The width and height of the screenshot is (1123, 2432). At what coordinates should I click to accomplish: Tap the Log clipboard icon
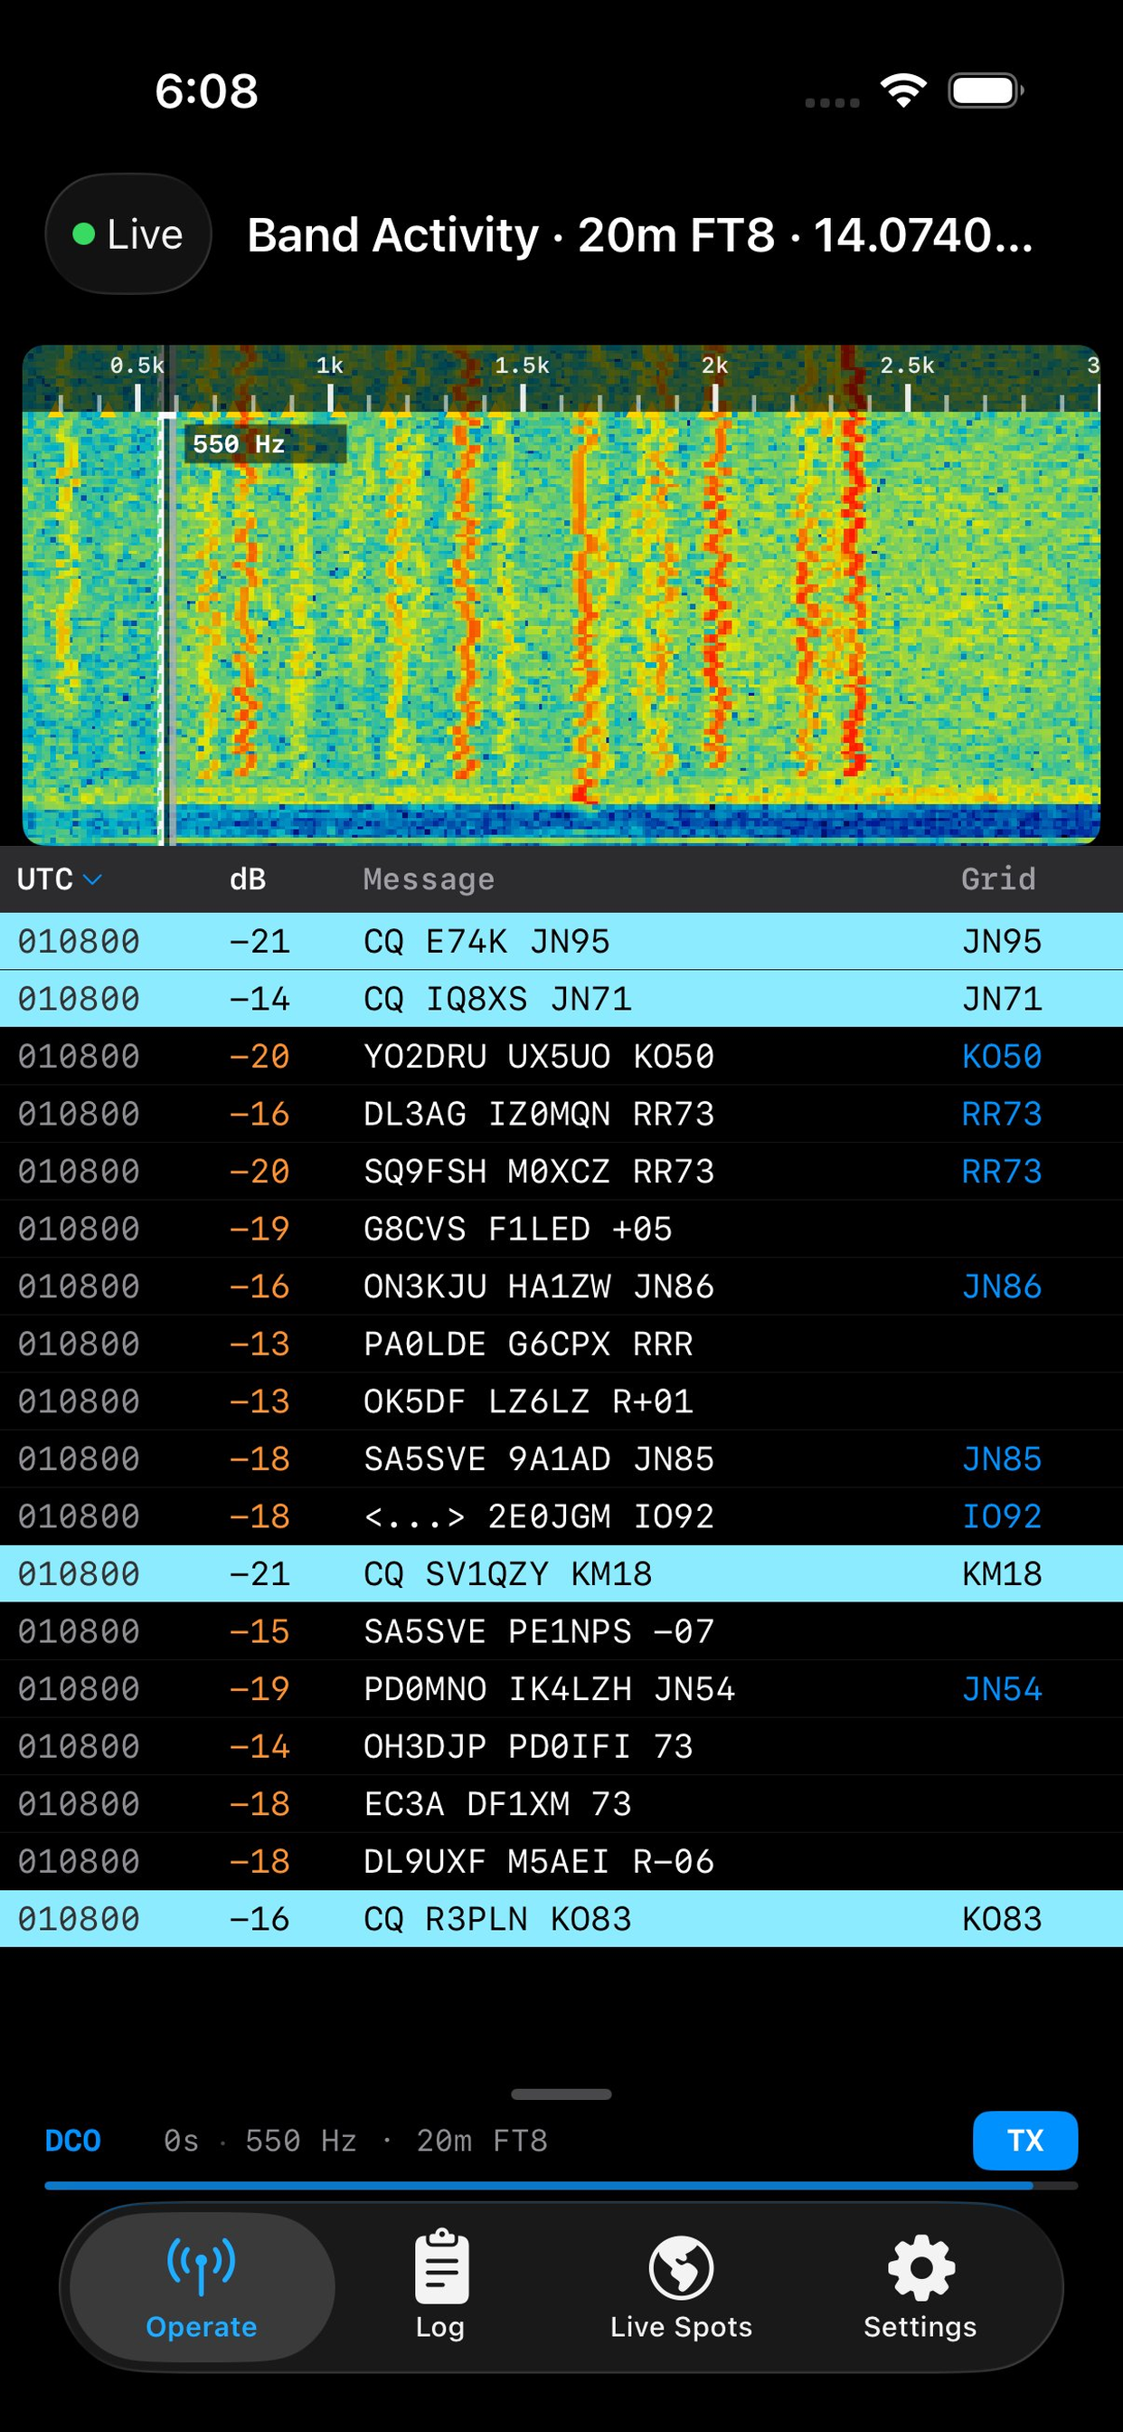click(441, 2265)
